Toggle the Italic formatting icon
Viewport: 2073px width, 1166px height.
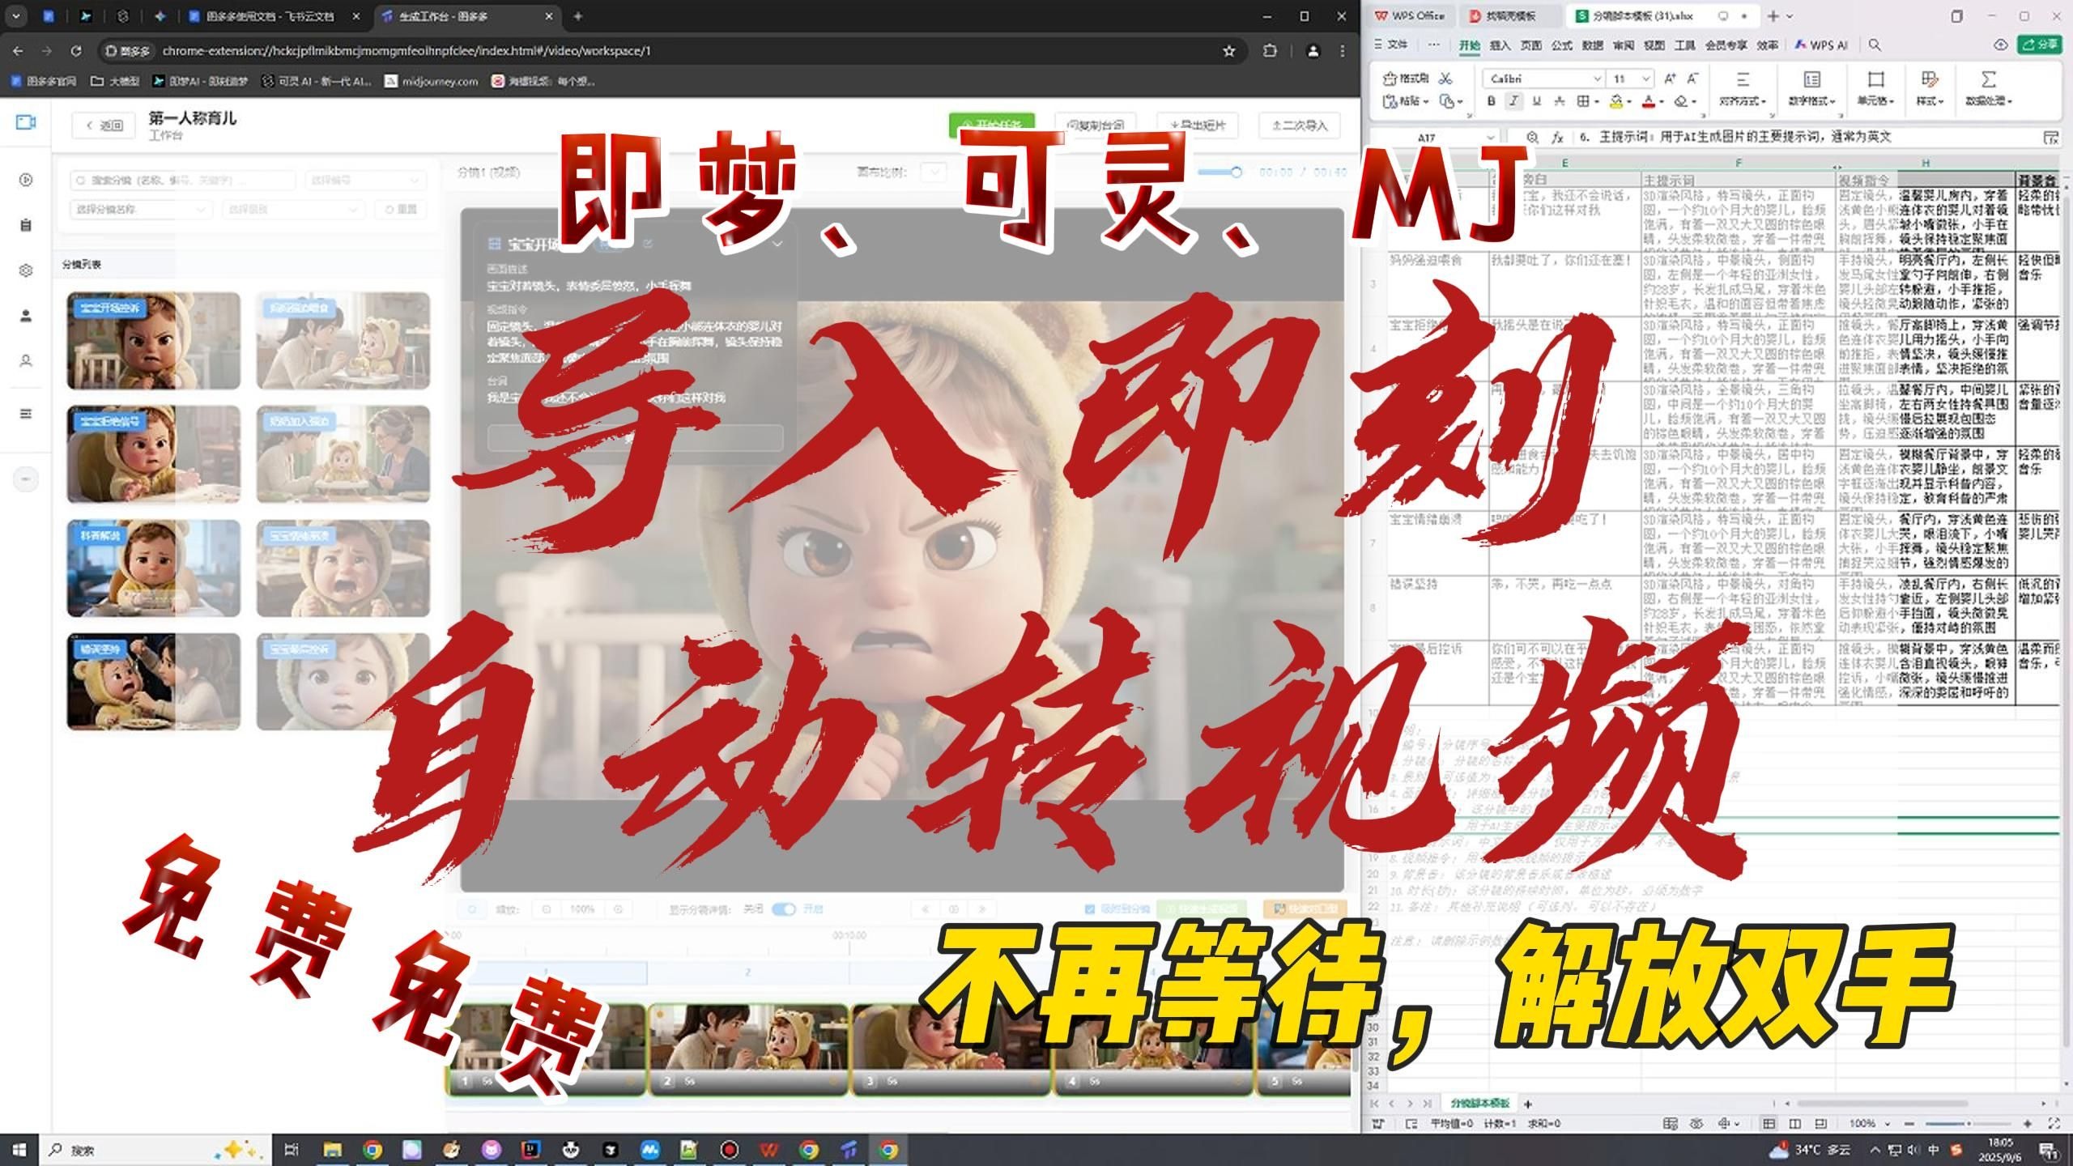[x=1513, y=101]
